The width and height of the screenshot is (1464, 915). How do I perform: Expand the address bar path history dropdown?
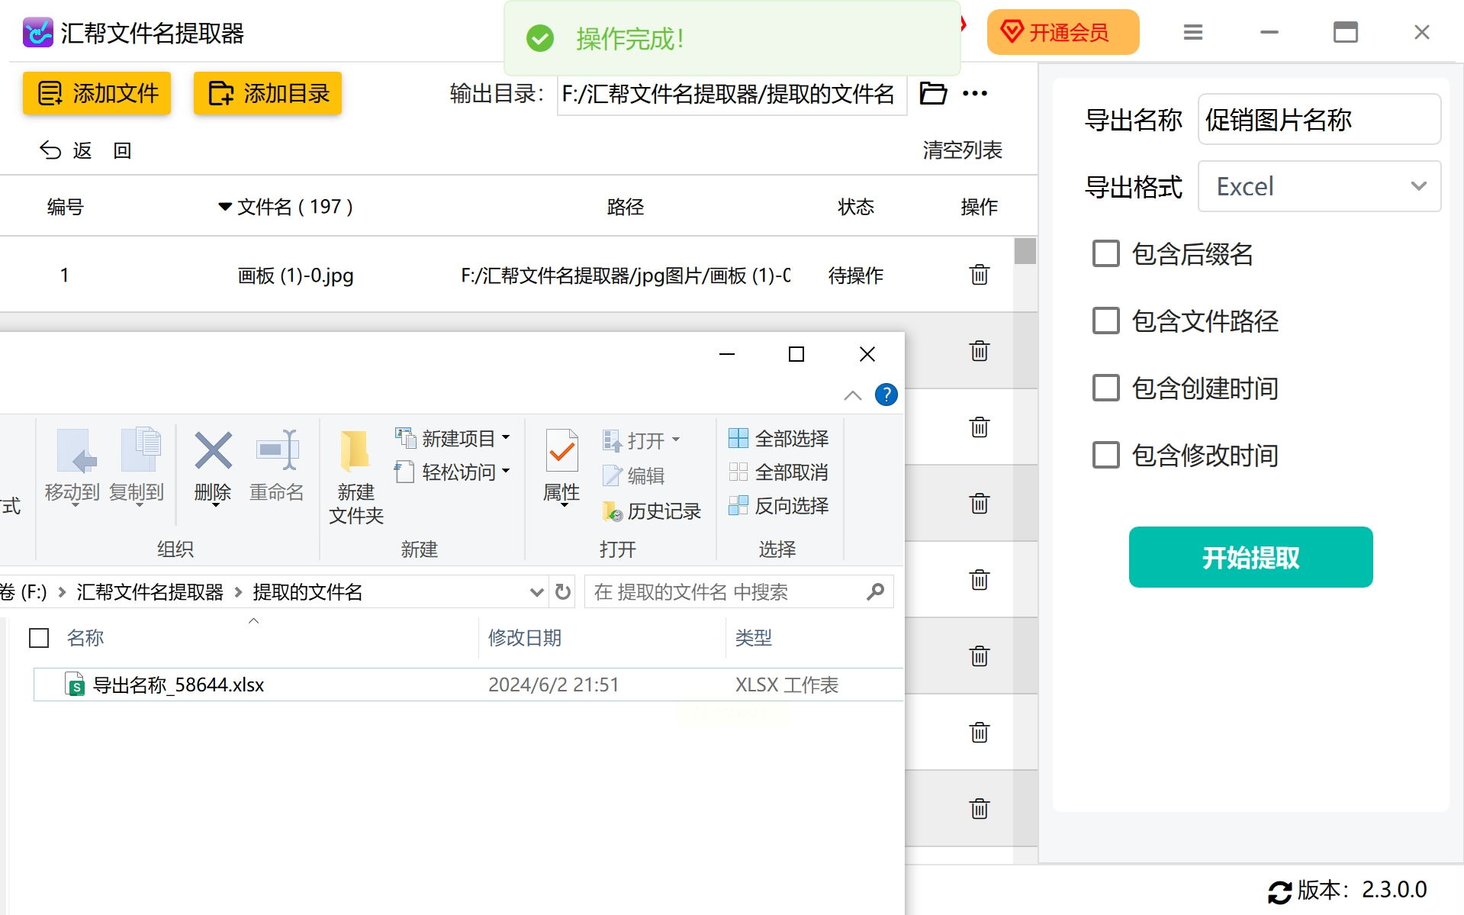point(536,592)
